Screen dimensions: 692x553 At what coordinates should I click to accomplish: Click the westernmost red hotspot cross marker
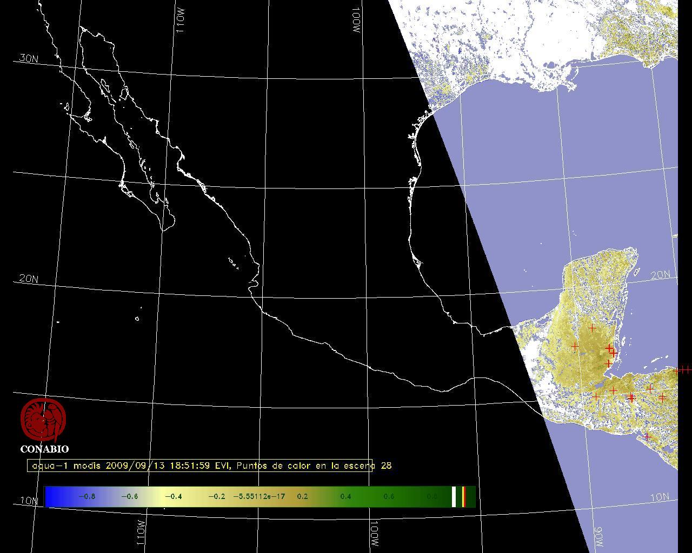pyautogui.click(x=575, y=346)
